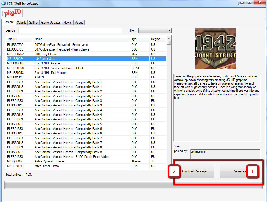
Task: Click the list scrollbar up arrow
Action: coord(169,38)
